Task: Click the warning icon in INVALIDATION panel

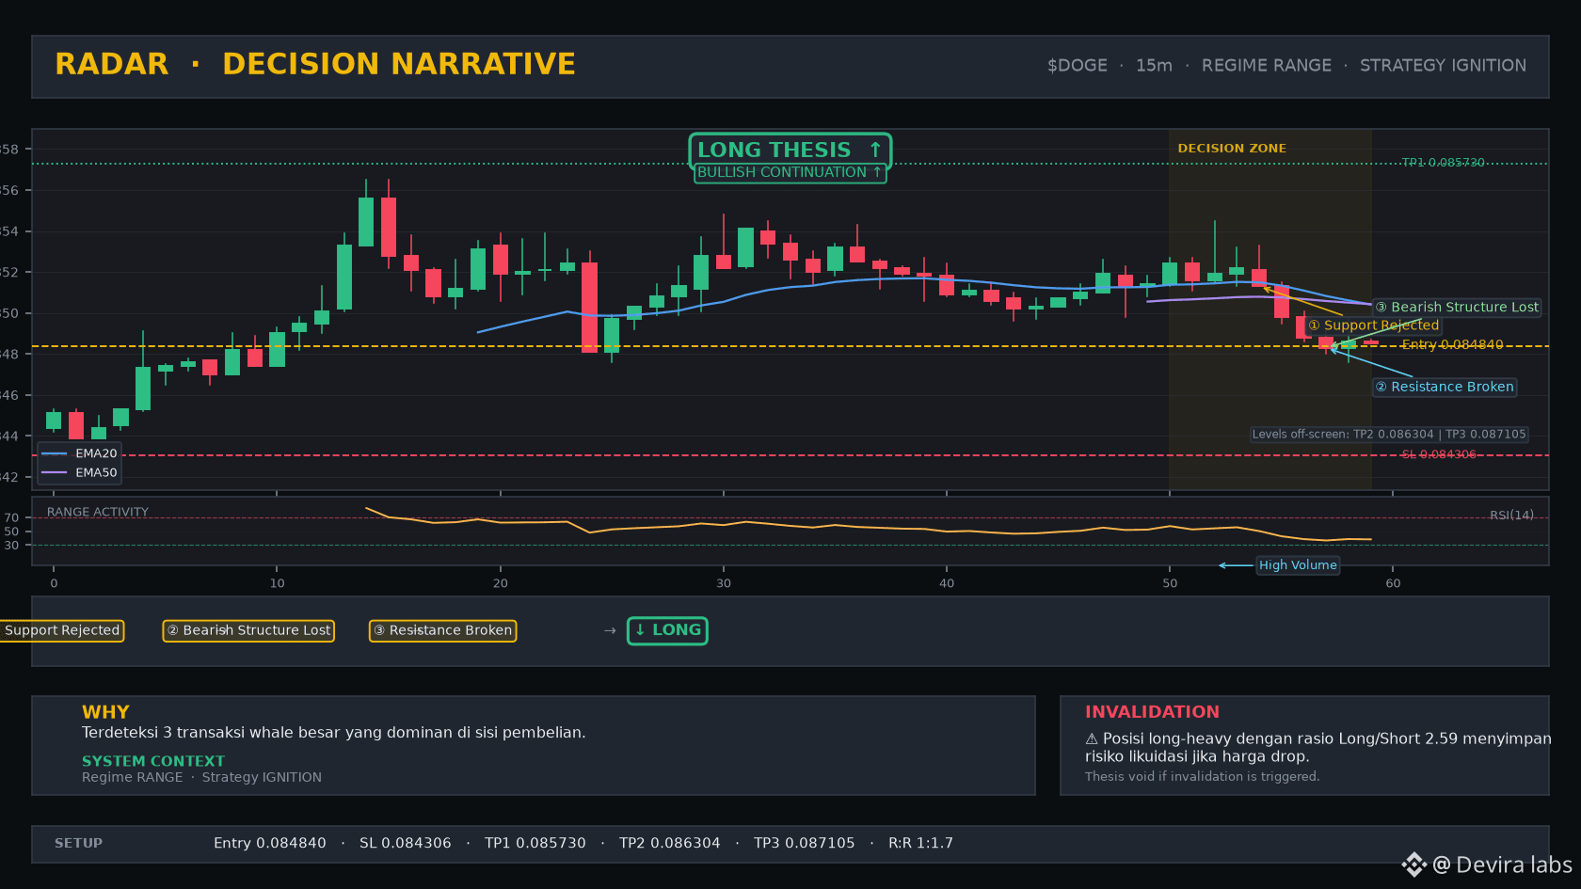Action: pos(1092,739)
